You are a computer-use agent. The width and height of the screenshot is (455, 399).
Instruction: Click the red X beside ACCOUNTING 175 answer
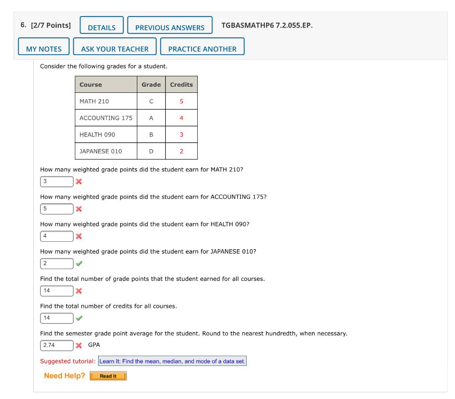coord(79,209)
